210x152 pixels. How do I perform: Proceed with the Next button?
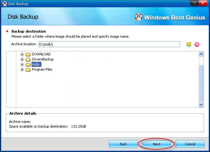tap(157, 144)
